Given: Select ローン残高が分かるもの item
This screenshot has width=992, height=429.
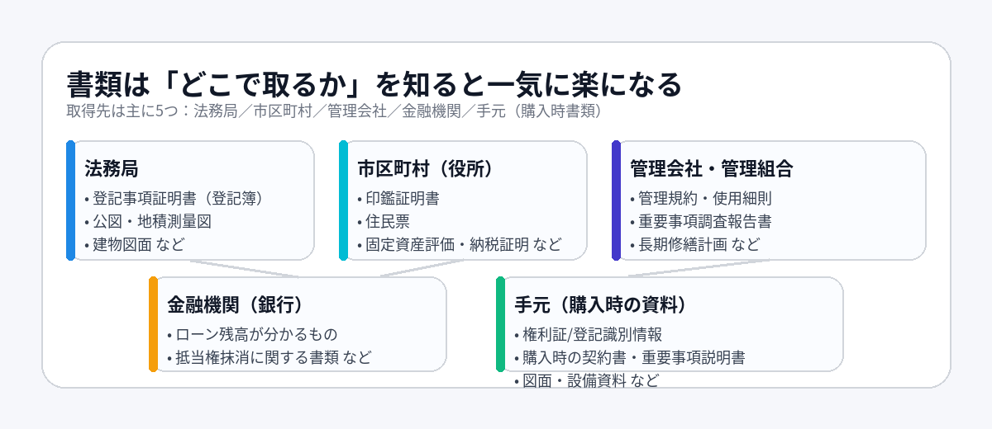Looking at the screenshot, I should click(x=252, y=334).
